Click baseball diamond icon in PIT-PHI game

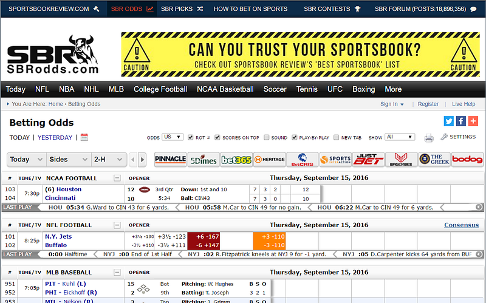143,289
